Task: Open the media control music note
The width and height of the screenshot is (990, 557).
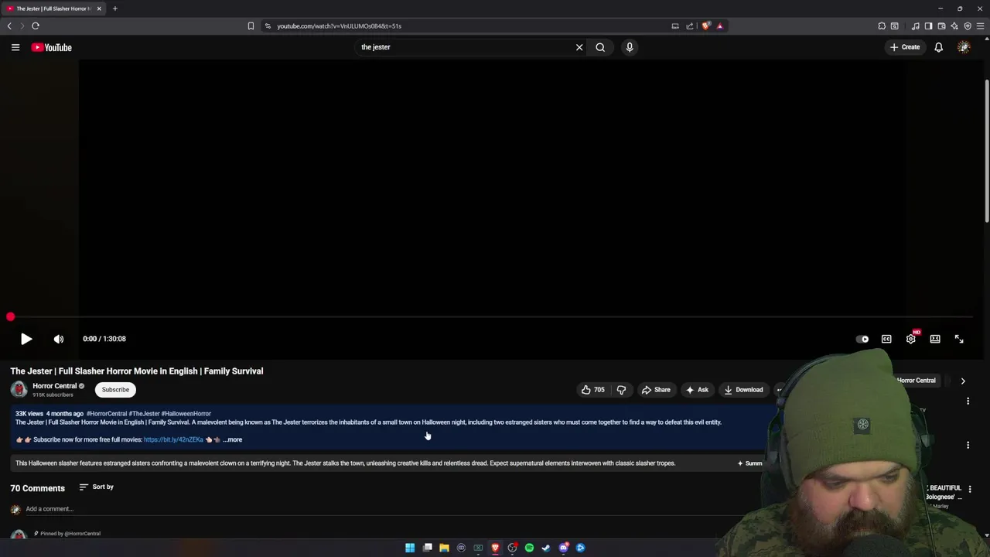Action: [x=916, y=26]
